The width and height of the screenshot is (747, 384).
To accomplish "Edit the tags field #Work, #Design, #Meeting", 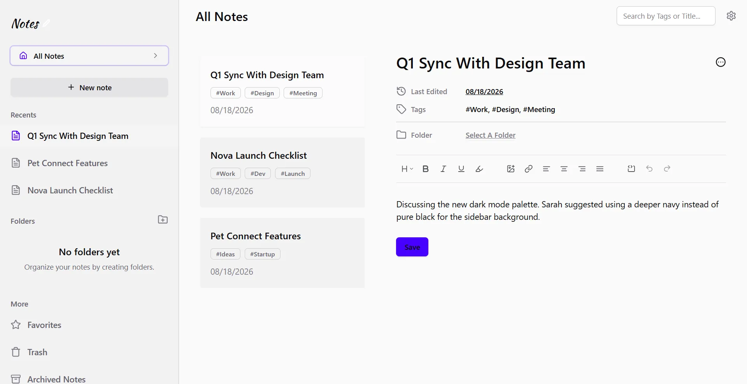I will click(x=510, y=109).
